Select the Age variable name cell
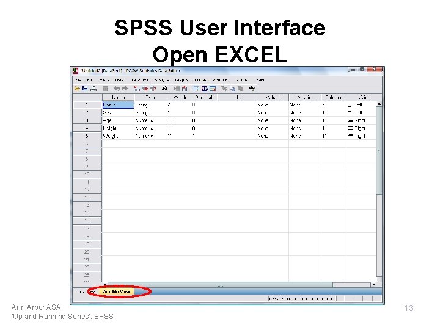Screen dimensions: 440x330 pos(118,120)
